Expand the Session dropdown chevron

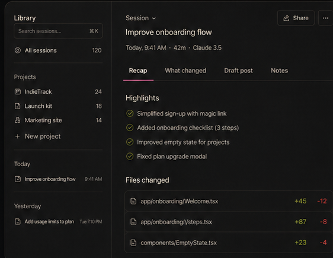153,18
